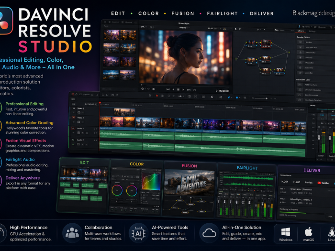
Task: Select the clip on Video 2 track
Action: (124, 112)
